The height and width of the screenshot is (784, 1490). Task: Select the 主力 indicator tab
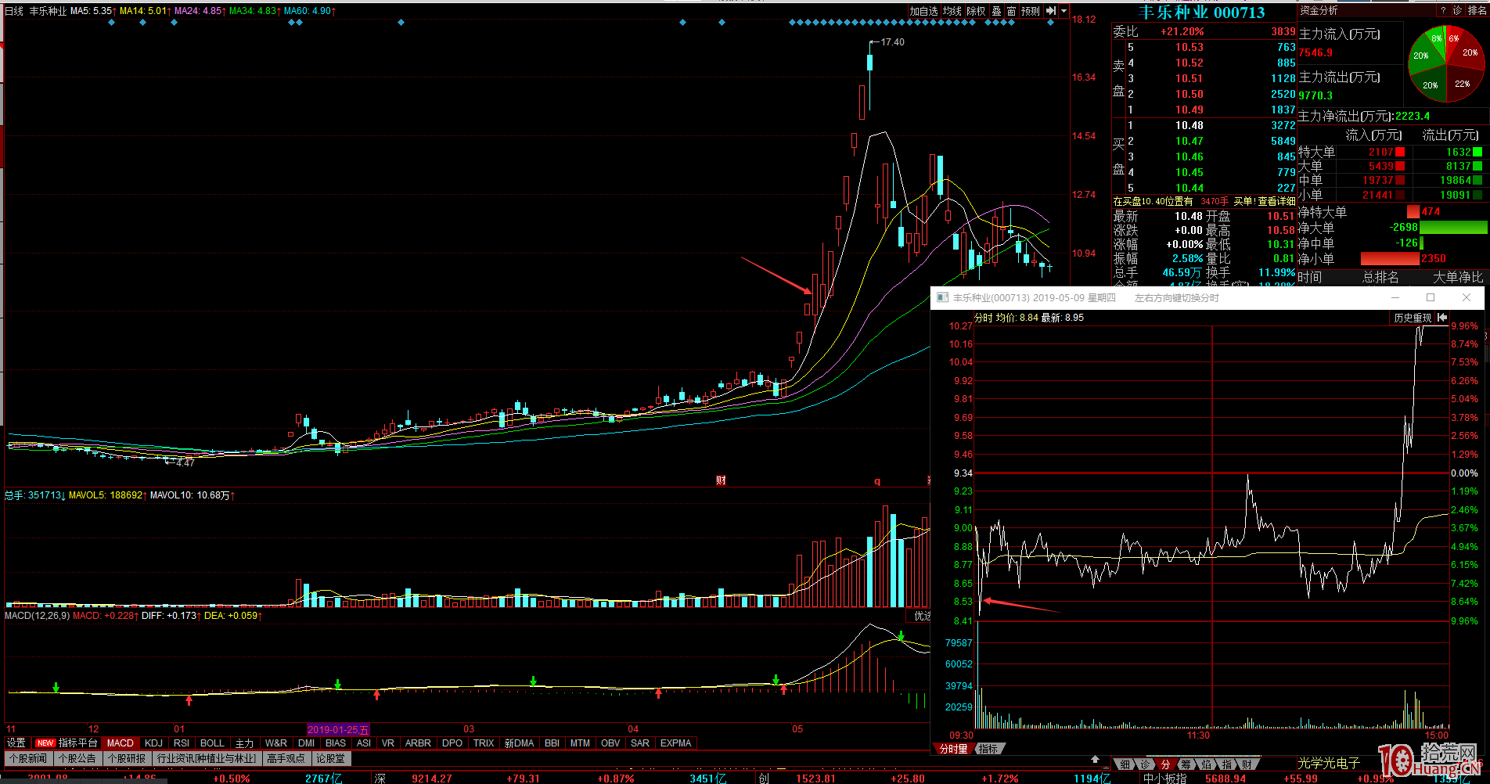pyautogui.click(x=245, y=743)
